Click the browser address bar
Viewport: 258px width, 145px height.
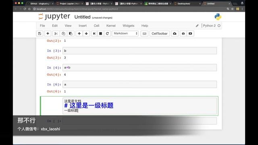(128, 9)
